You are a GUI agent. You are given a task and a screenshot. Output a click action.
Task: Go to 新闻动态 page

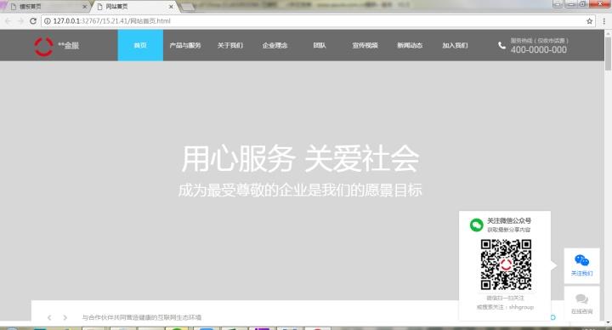[x=410, y=45]
